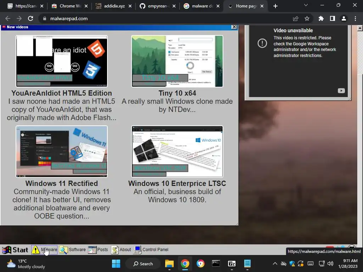The width and height of the screenshot is (363, 272).
Task: Click the Google Chrome taskbar icon
Action: pos(185,263)
